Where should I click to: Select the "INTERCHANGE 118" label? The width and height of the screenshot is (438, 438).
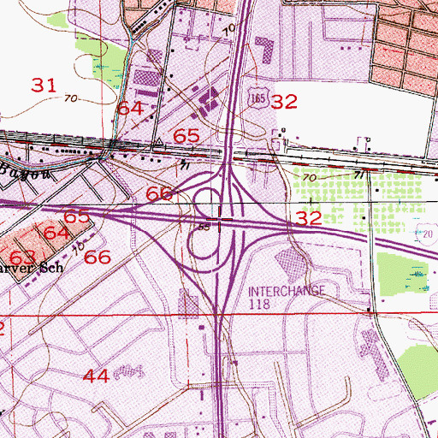287,298
